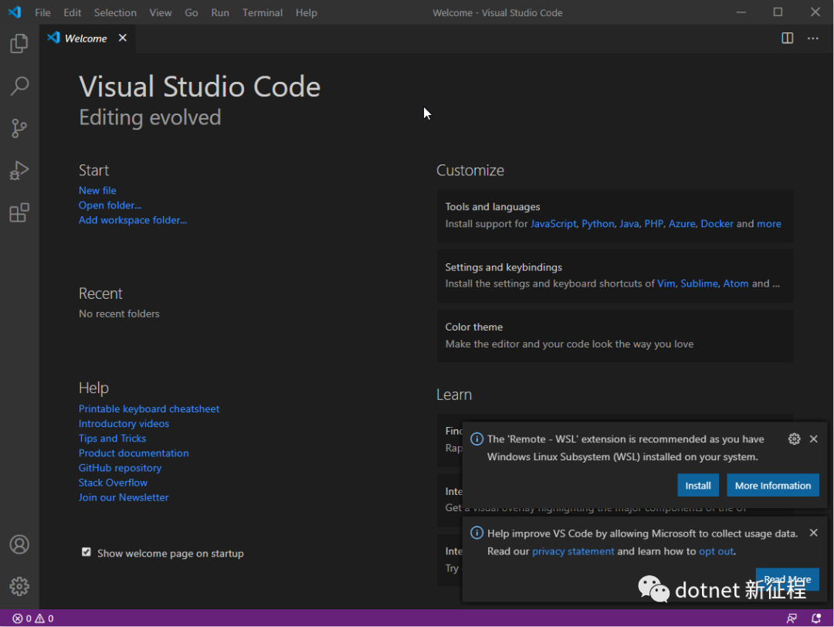Image resolution: width=834 pixels, height=627 pixels.
Task: Dismiss the Remote - WSL notification
Action: coord(813,439)
